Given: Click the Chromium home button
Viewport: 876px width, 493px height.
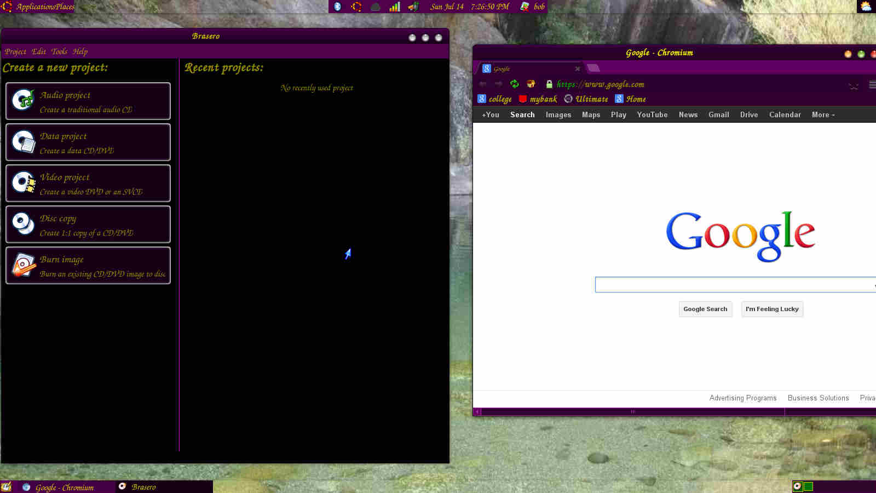Looking at the screenshot, I should [x=531, y=84].
